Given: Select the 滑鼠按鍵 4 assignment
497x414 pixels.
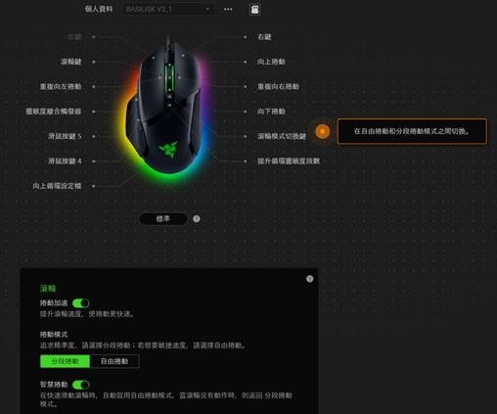Looking at the screenshot, I should pyautogui.click(x=65, y=161).
